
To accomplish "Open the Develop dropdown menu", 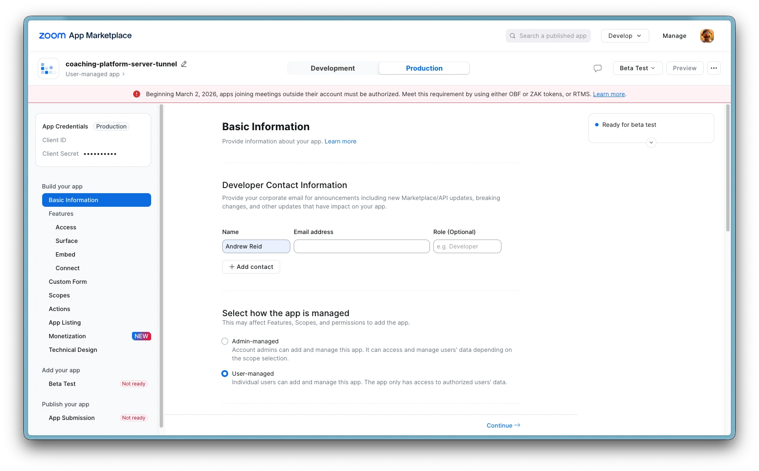I will [624, 36].
